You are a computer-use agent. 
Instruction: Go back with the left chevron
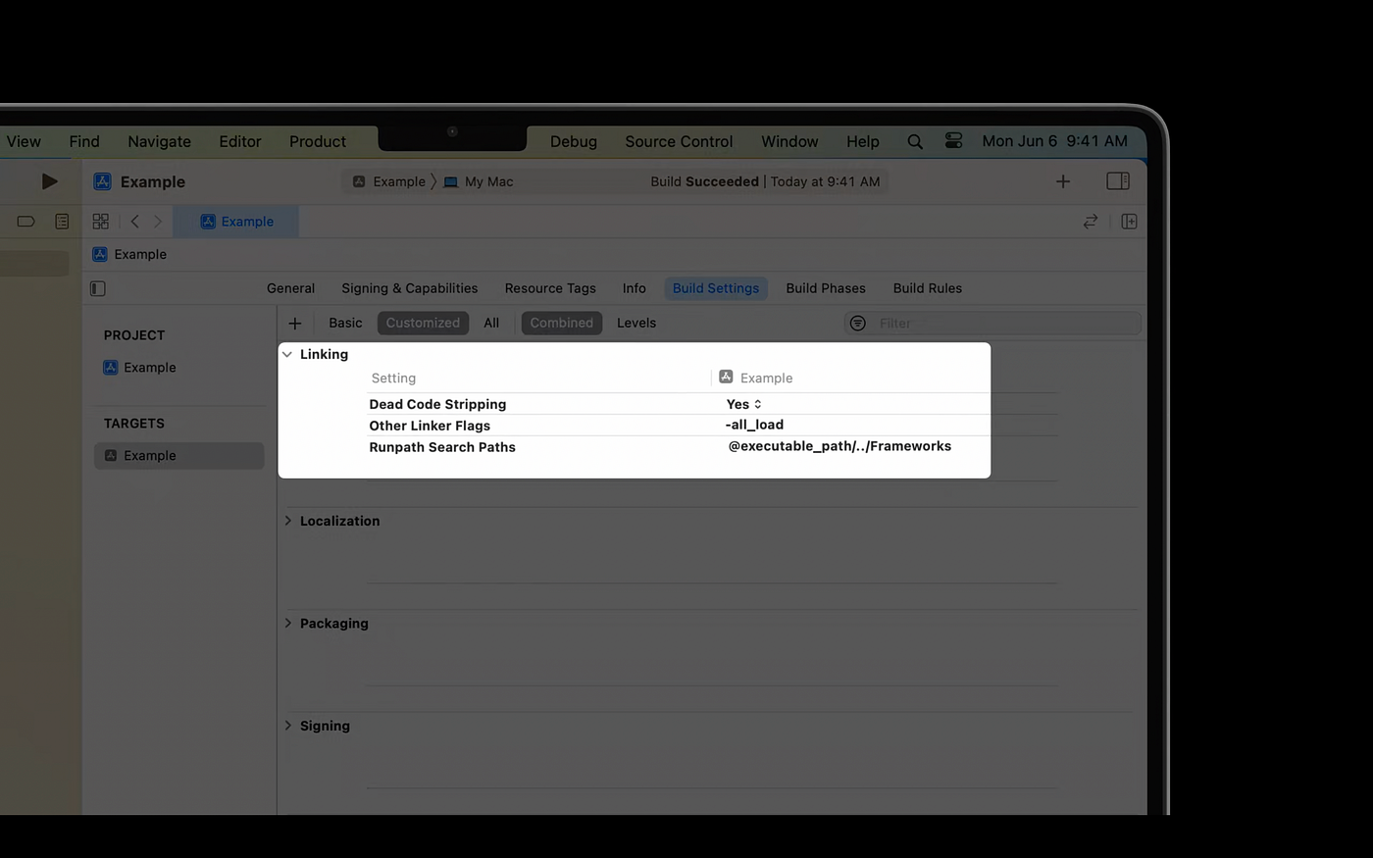coord(135,222)
